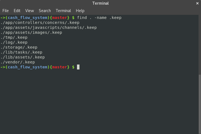Click the "find . -name .keep" command text
The height and width of the screenshot is (134, 201).
click(x=99, y=18)
